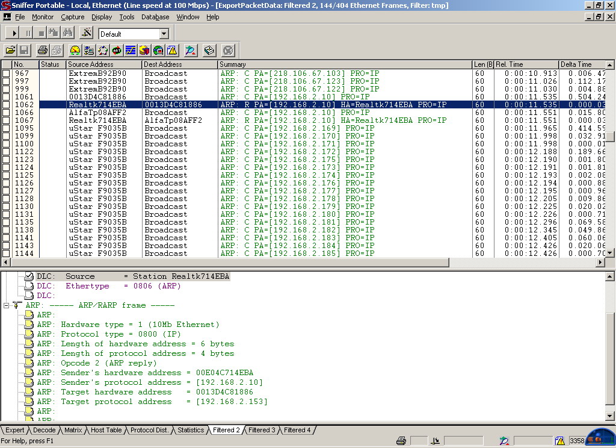The height and width of the screenshot is (448, 616).
Task: Tick the checkbox beside frame 1095
Action: coord(6,128)
